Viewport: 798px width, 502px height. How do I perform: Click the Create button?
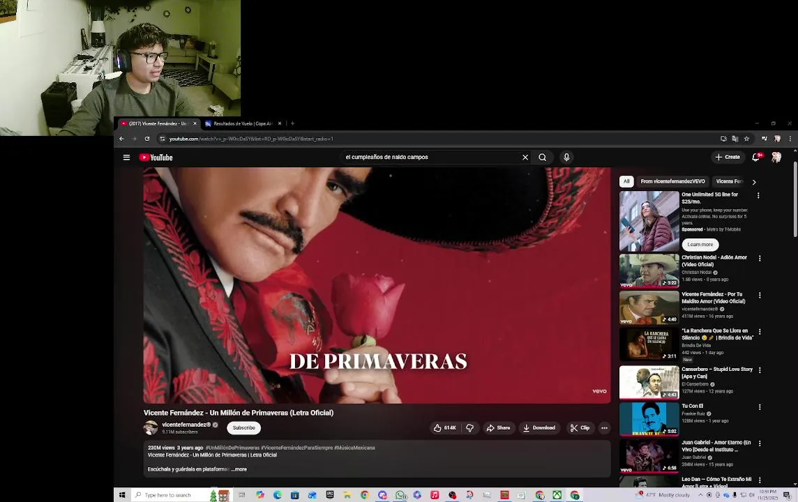tap(728, 157)
